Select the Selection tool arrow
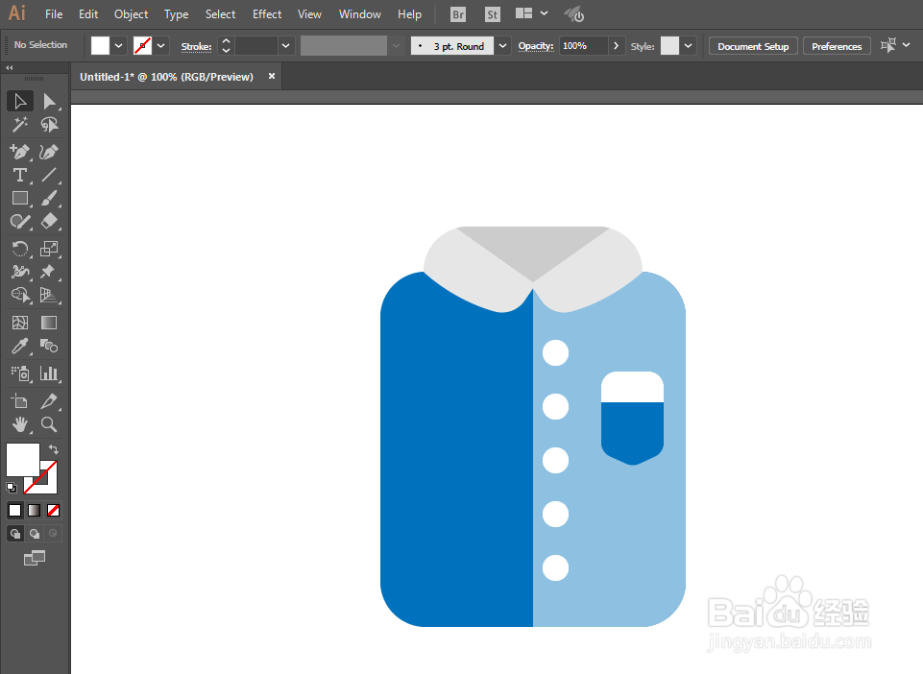This screenshot has width=923, height=674. pos(20,101)
